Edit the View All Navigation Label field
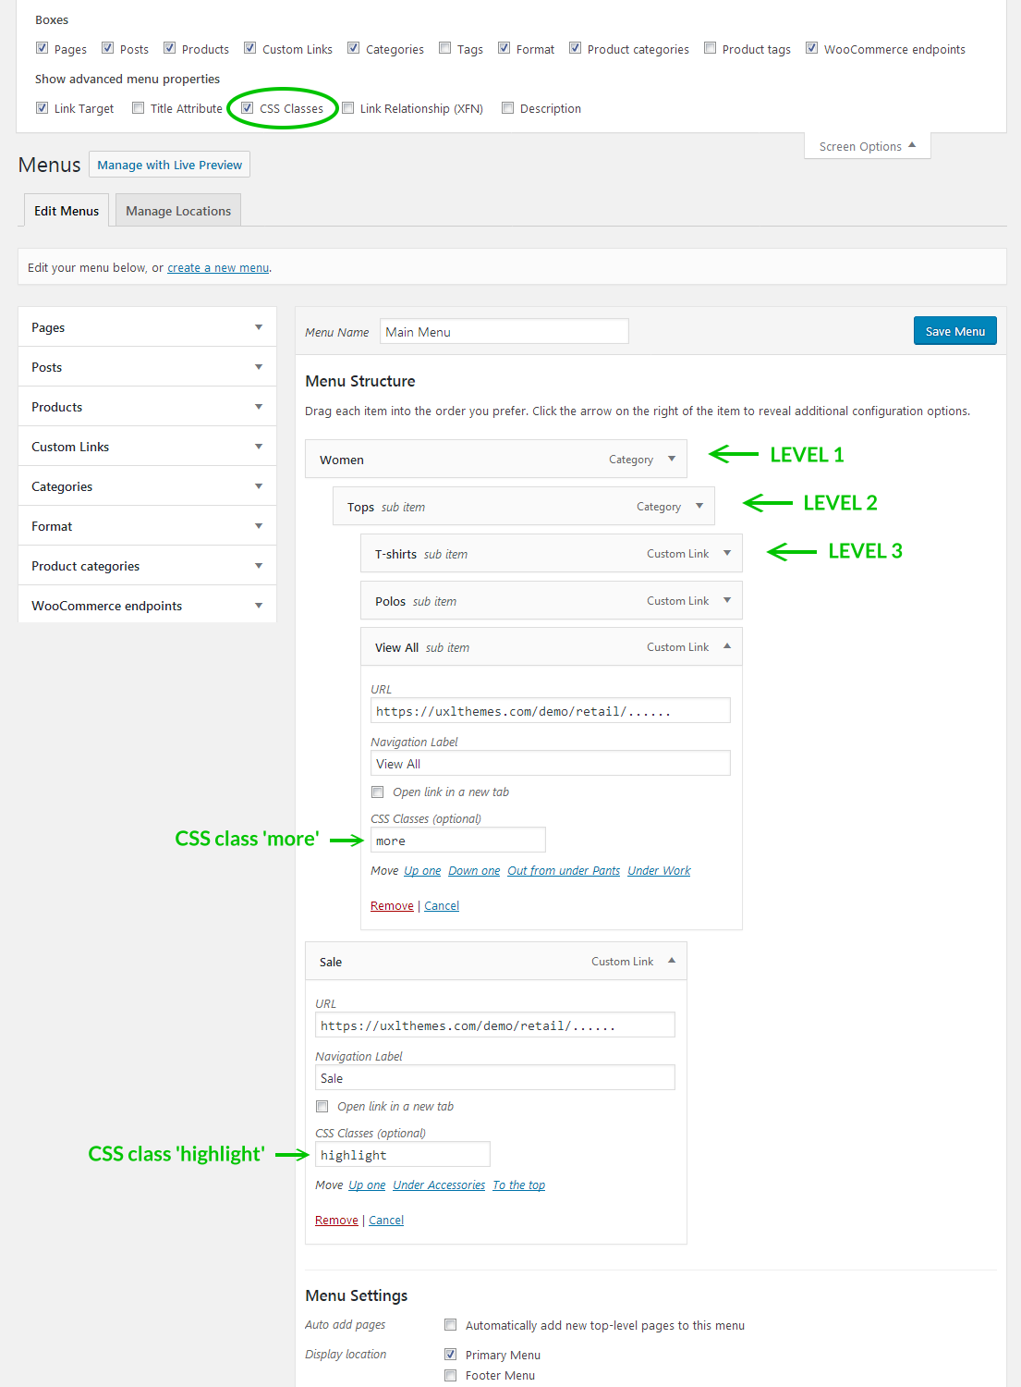This screenshot has width=1021, height=1387. [x=551, y=763]
